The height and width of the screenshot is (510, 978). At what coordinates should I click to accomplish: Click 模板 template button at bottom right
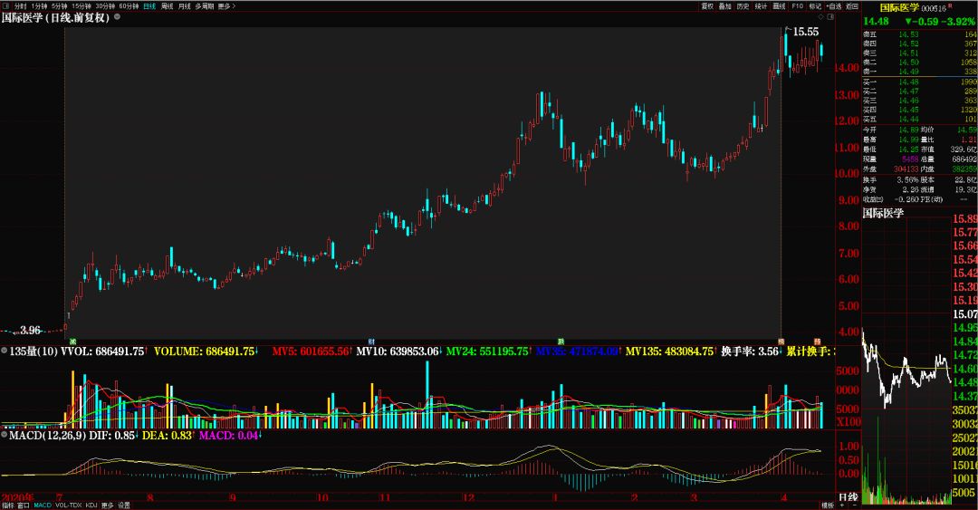pyautogui.click(x=828, y=505)
